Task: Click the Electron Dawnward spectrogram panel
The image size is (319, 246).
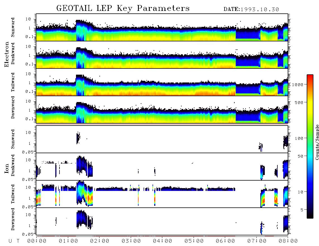Action: point(162,109)
